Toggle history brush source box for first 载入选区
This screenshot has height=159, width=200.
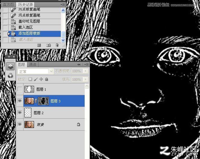[5, 27]
